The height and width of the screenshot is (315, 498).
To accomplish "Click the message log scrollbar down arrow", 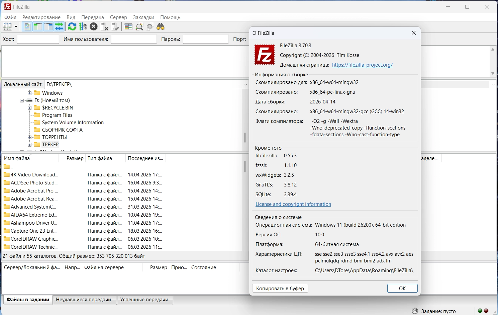I will pos(493,74).
